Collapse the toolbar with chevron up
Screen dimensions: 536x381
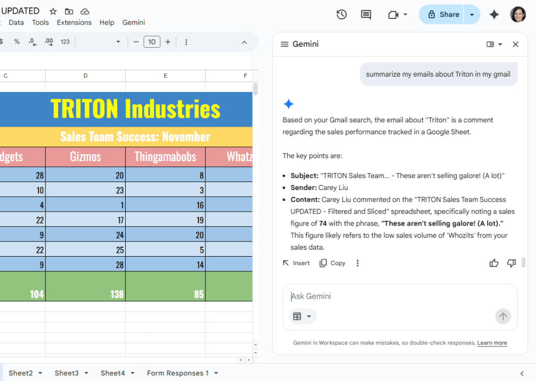[244, 42]
